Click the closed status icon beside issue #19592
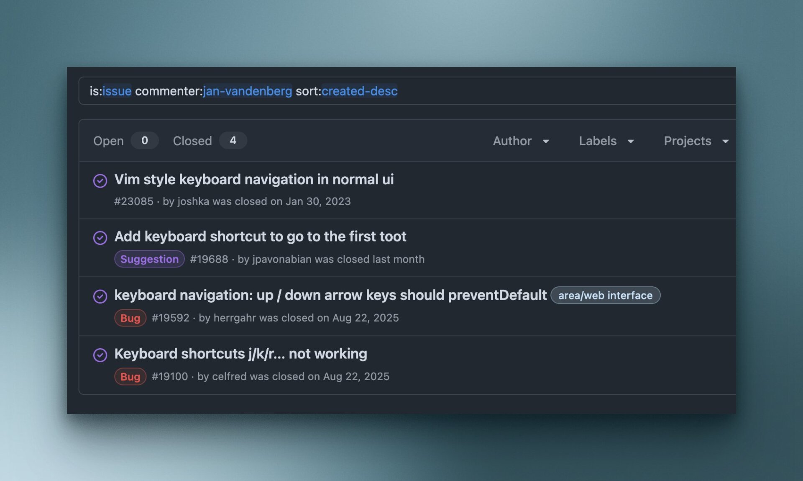This screenshot has height=481, width=803. tap(100, 296)
